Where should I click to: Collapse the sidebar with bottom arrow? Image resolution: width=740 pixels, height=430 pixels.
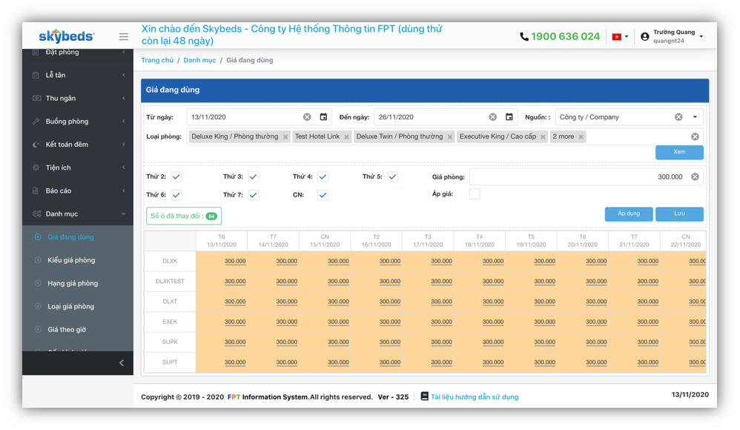click(122, 363)
